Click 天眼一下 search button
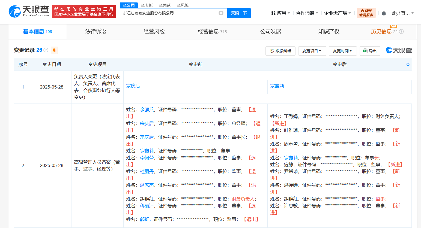The width and height of the screenshot is (421, 228). 239,13
